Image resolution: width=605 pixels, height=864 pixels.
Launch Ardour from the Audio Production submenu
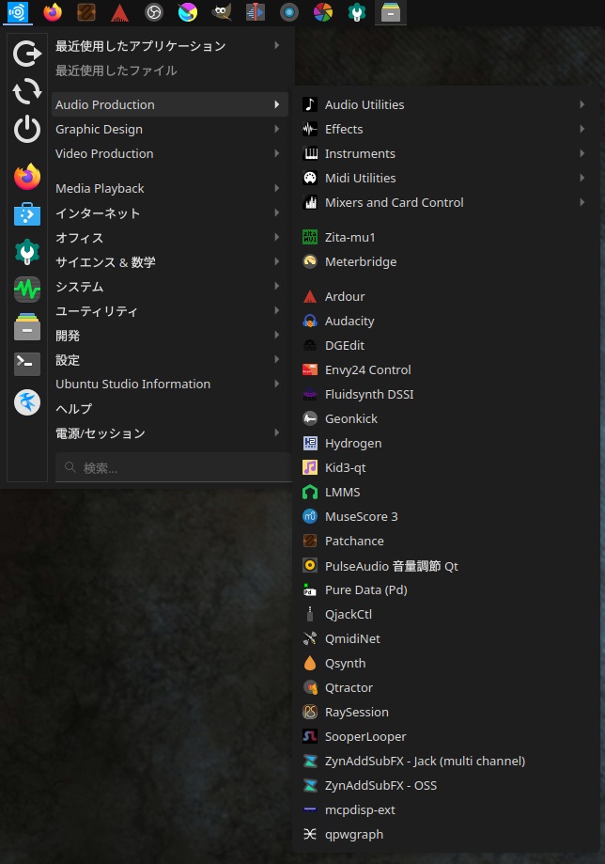click(446, 296)
